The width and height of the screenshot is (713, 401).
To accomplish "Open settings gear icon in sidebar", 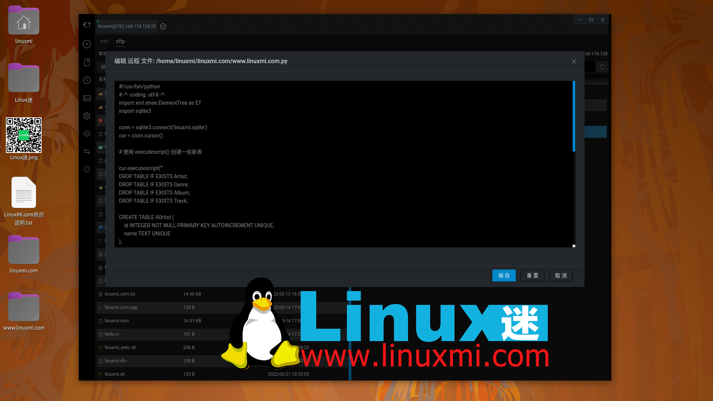I will tap(87, 116).
